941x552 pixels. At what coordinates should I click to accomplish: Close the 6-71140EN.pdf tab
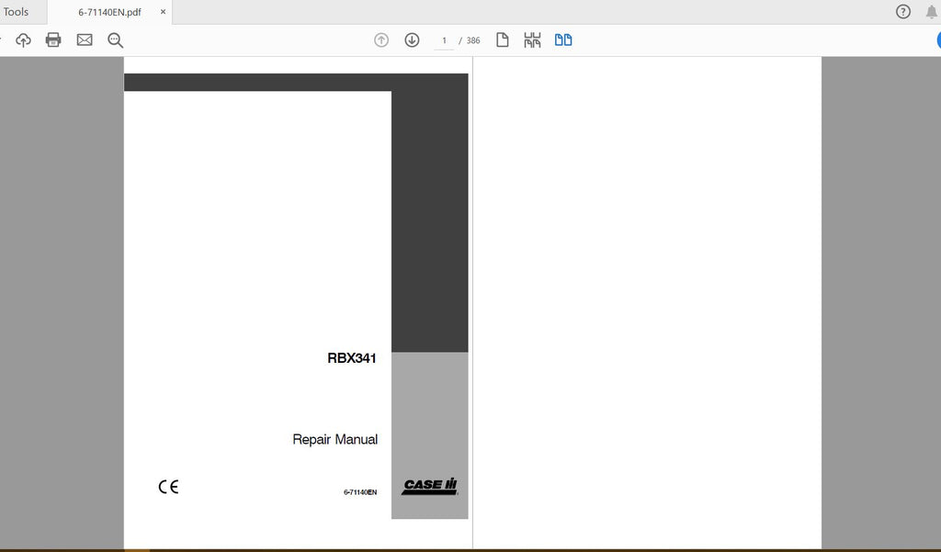(x=163, y=12)
